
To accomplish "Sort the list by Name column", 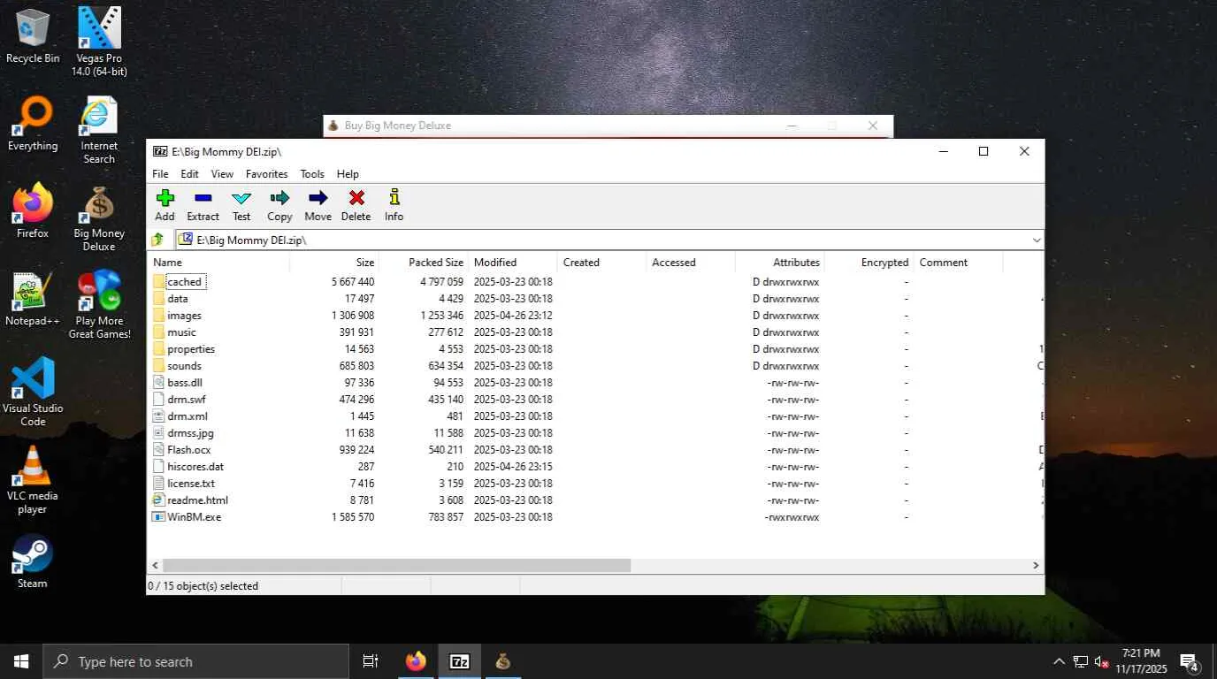I will 218,263.
